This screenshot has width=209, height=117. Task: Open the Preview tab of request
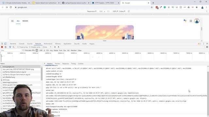[x=57, y=64]
